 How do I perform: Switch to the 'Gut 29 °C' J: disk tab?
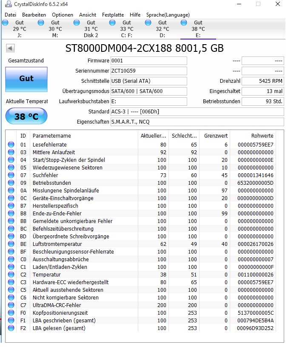click(x=20, y=29)
